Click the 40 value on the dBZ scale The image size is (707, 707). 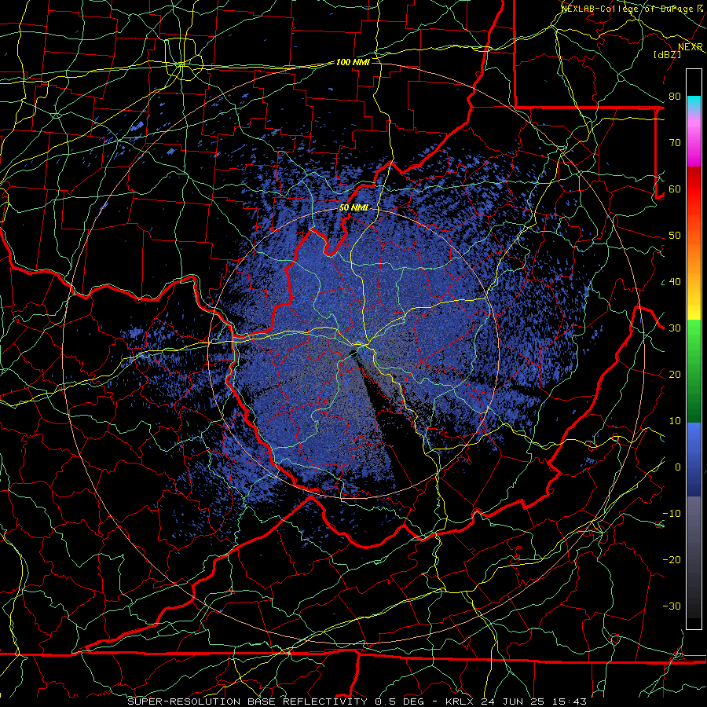coord(675,282)
